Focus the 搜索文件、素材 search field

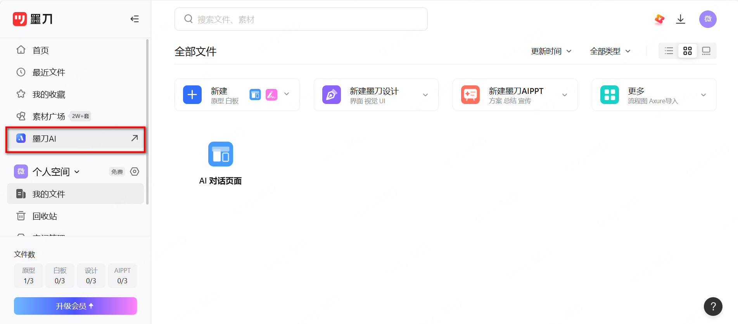point(301,19)
